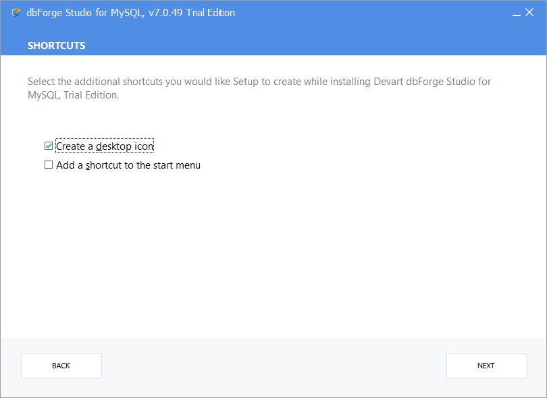547x398 pixels.
Task: Click the dbForge logo in the title bar
Action: 16,13
